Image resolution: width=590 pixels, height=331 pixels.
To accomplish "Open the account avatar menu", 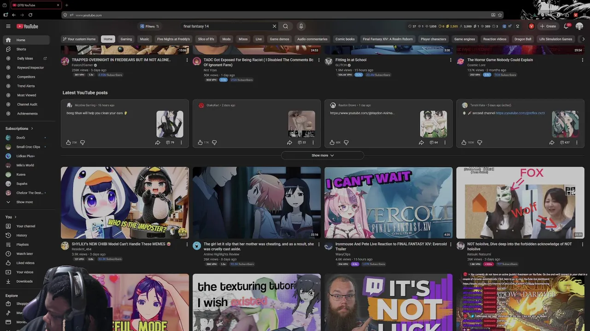I will point(579,26).
